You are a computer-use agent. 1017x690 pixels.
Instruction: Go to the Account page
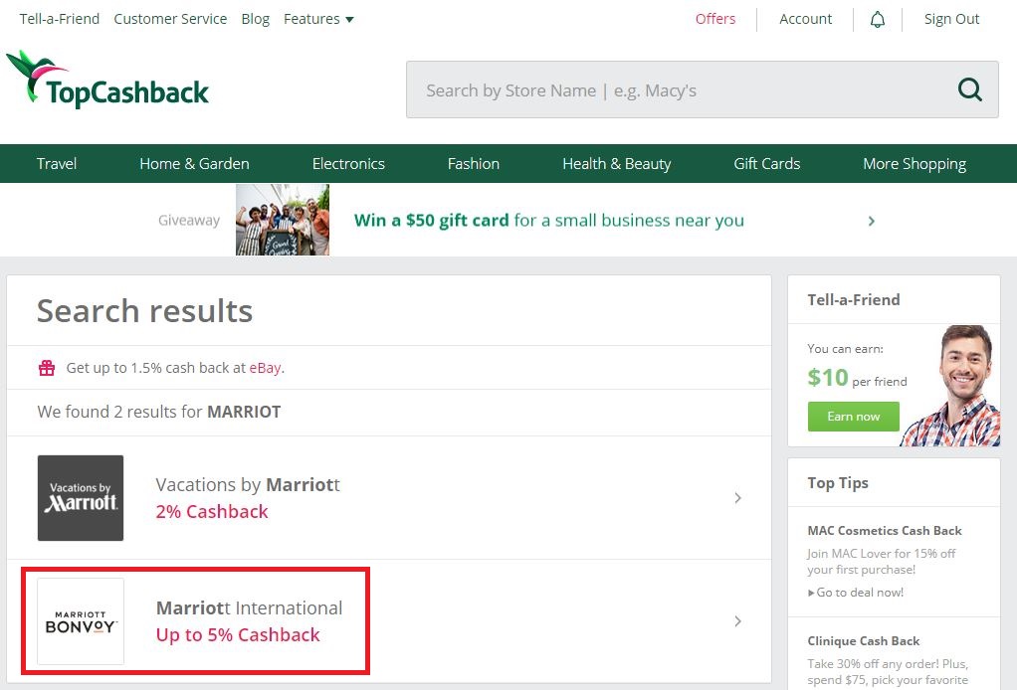click(x=806, y=19)
